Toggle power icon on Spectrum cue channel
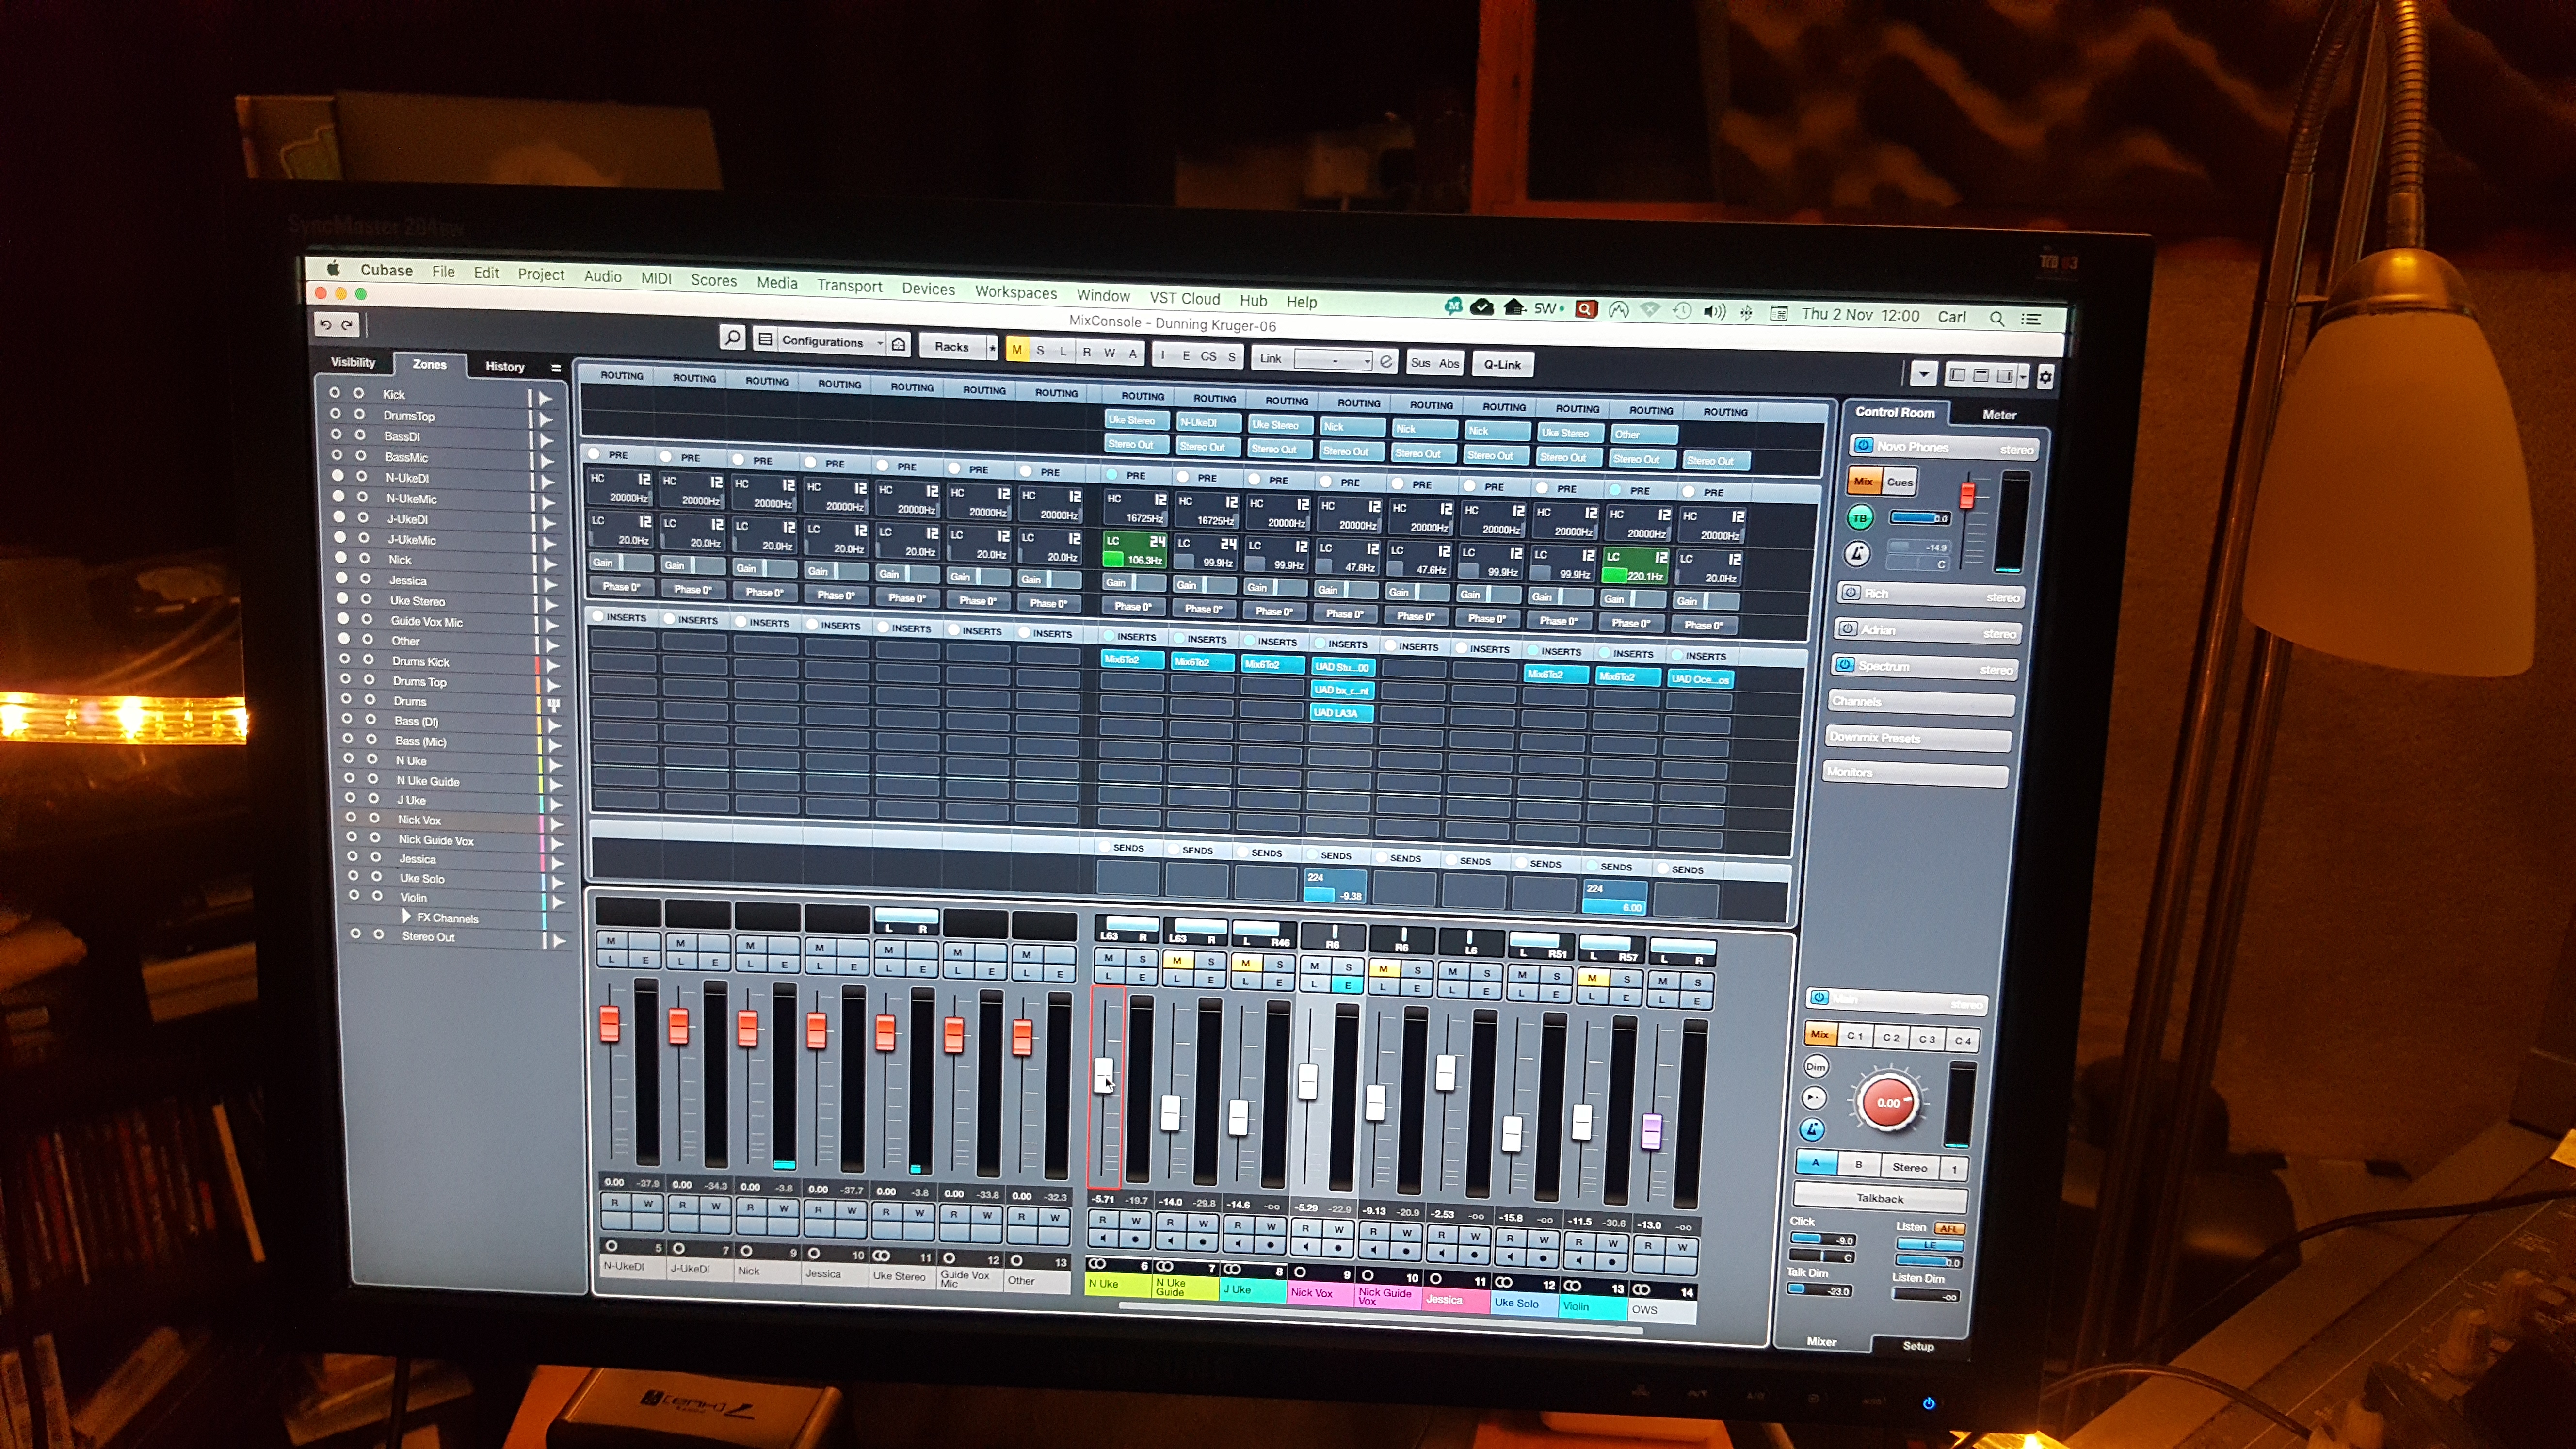Screen dimensions: 2576x1449 pos(1845,665)
